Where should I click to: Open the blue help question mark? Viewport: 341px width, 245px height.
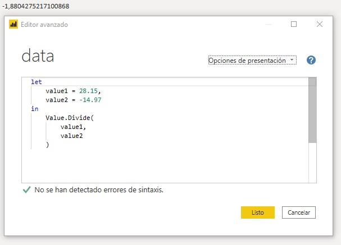(x=311, y=61)
